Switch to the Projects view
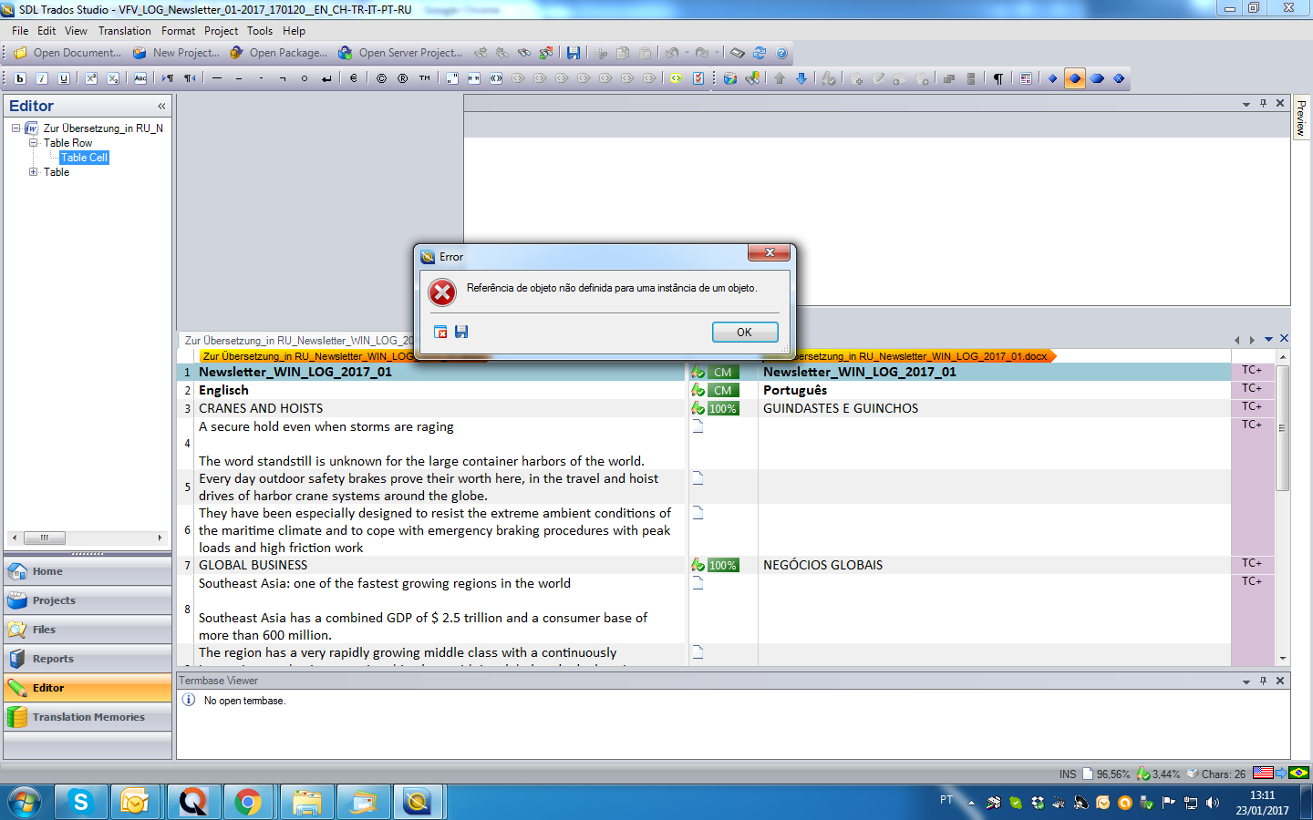 tap(88, 600)
